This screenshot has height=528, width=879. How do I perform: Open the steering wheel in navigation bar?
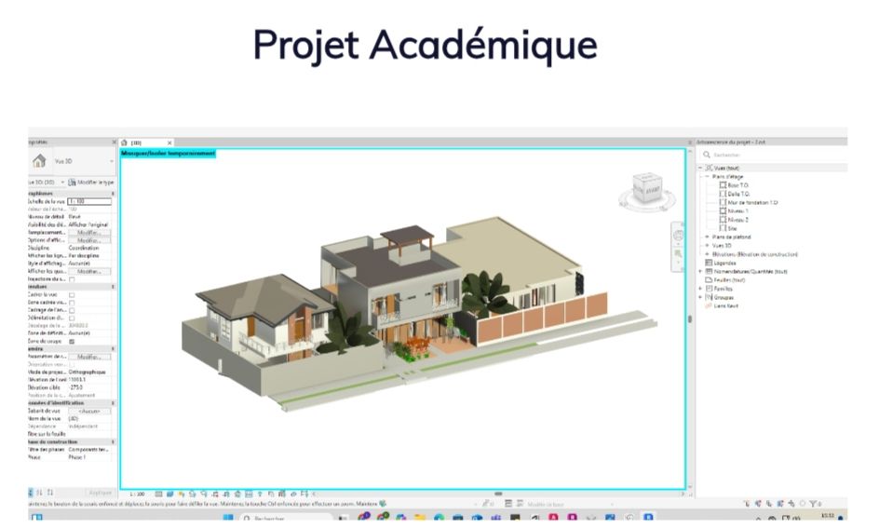pyautogui.click(x=678, y=236)
